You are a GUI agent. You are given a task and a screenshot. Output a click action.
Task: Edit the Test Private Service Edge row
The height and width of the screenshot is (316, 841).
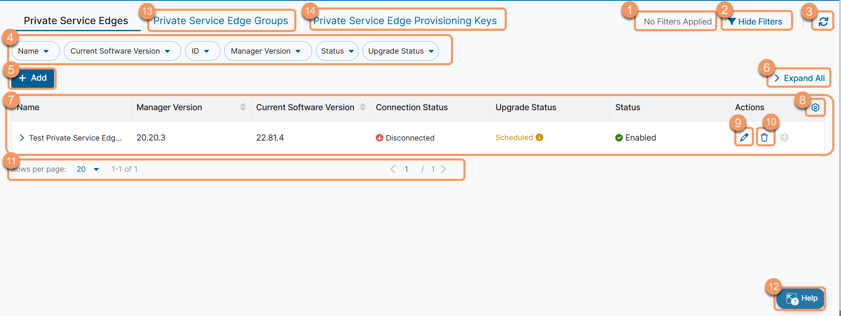744,138
